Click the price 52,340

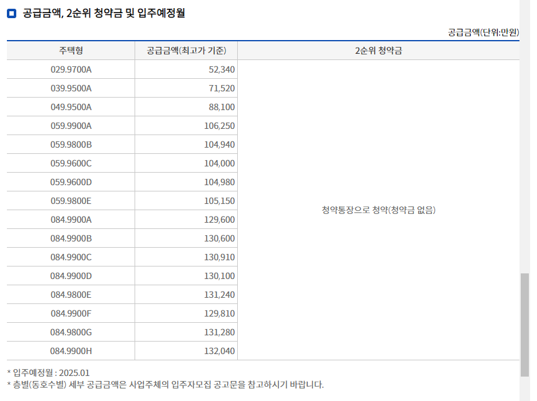(222, 69)
